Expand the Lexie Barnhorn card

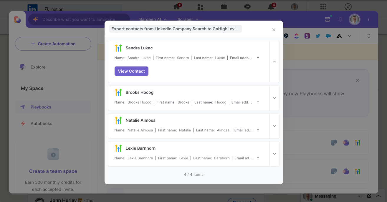(274, 154)
